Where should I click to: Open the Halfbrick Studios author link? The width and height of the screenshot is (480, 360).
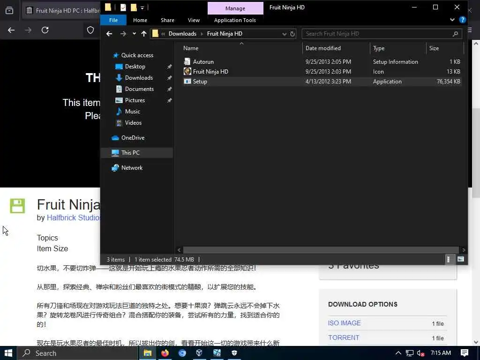pyautogui.click(x=74, y=217)
